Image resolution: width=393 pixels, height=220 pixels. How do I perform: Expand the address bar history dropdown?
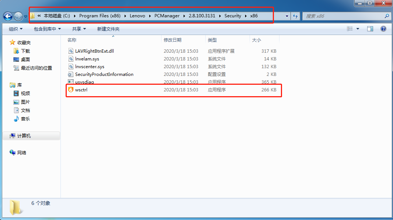[x=287, y=16]
